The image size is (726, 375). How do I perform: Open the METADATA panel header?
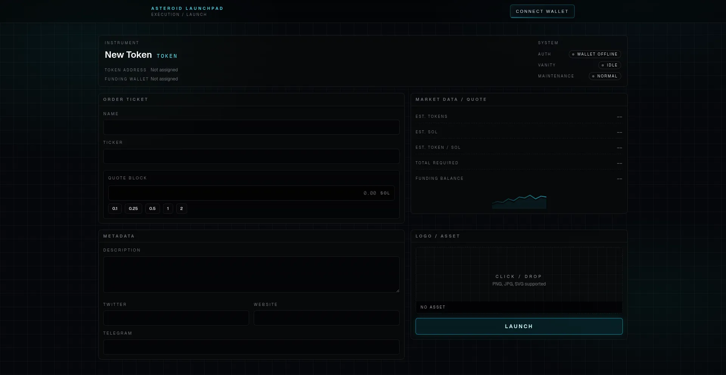(x=119, y=236)
